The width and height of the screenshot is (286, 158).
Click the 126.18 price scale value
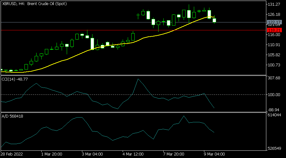[x=274, y=14]
